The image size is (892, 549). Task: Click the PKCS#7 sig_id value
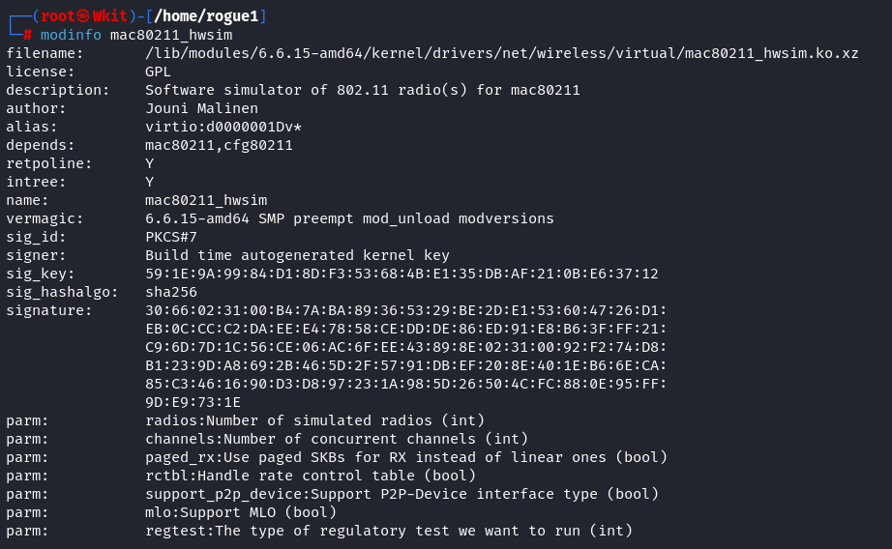coord(171,237)
